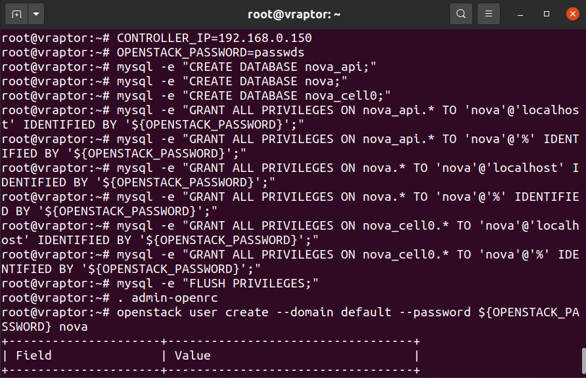
Task: Click the root@vraptor window title
Action: (293, 14)
